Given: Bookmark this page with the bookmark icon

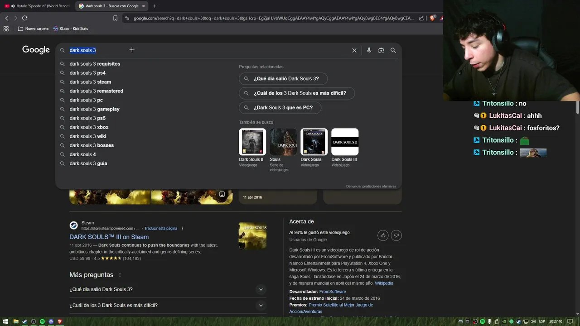Looking at the screenshot, I should click(x=115, y=18).
